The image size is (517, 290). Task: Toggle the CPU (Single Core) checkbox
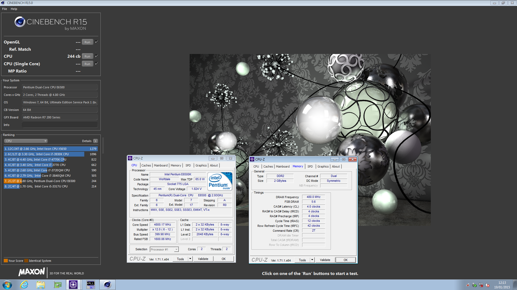click(x=96, y=64)
